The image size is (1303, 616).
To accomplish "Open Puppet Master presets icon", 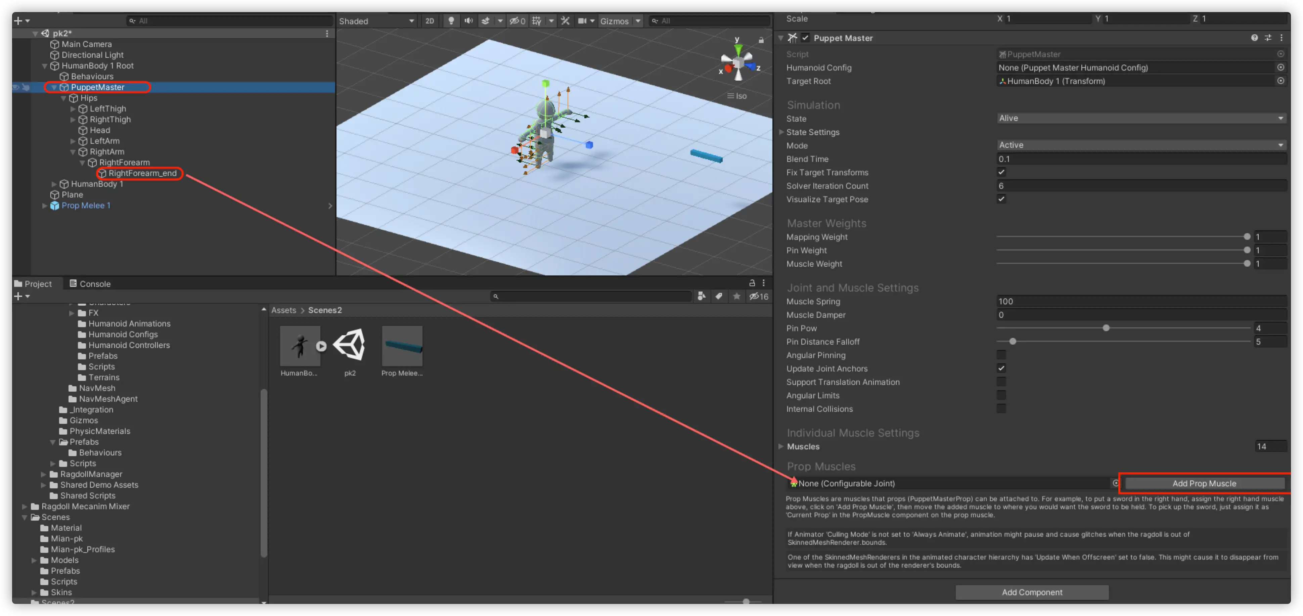I will [1268, 38].
